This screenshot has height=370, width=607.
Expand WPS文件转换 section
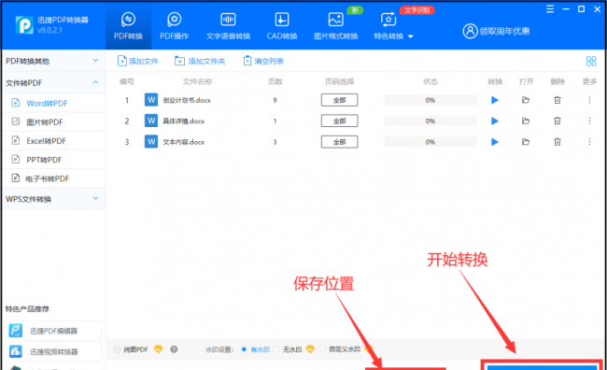point(53,199)
